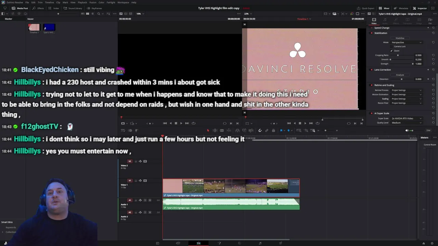This screenshot has height=246, width=438.
Task: Open the Fairlight page music note icon
Action: click(x=260, y=243)
